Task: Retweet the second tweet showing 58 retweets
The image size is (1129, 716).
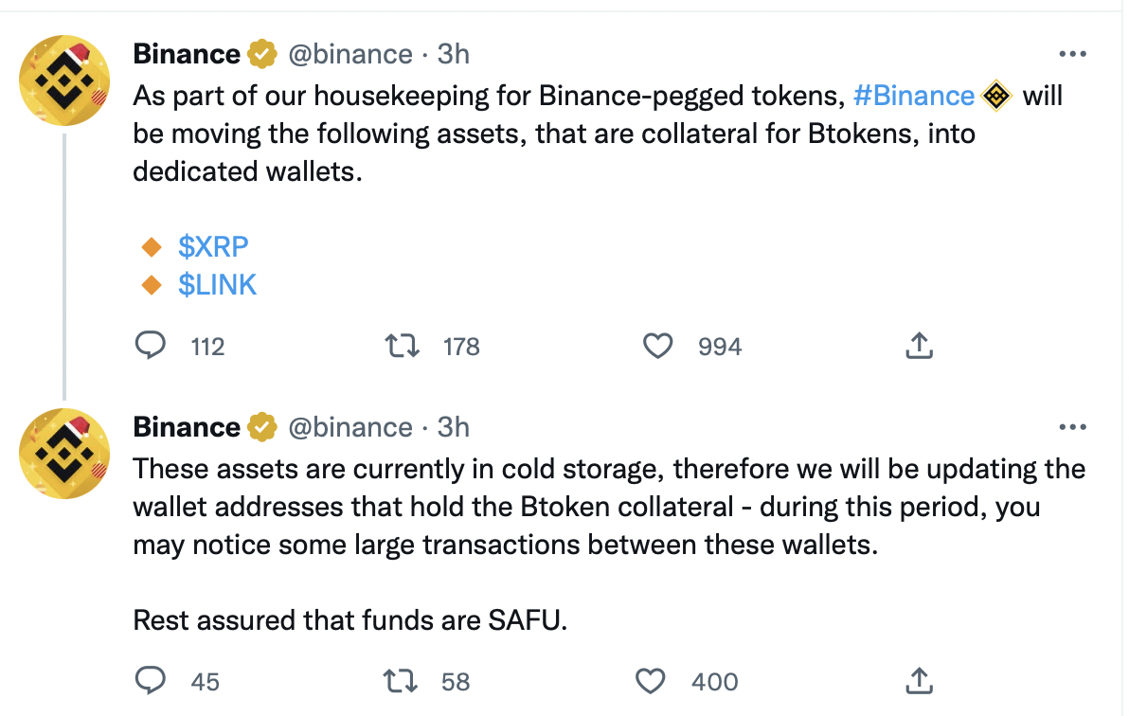Action: coord(402,681)
